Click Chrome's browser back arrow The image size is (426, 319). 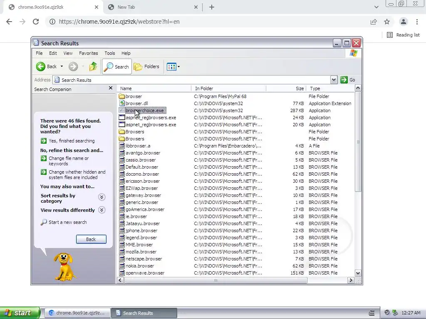9,22
